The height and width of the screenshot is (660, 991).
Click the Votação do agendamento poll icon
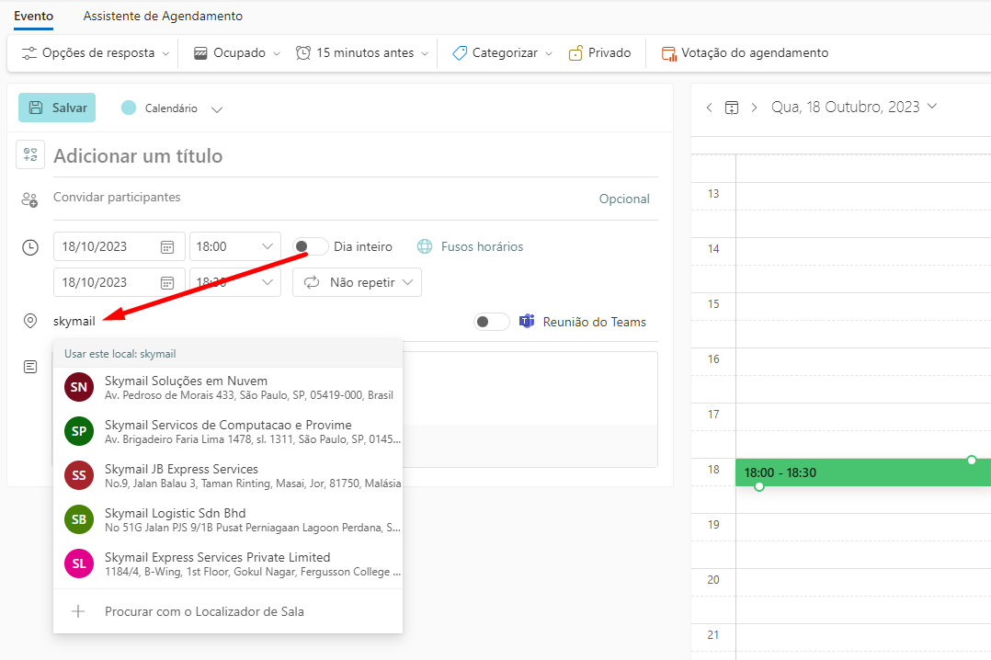(668, 53)
